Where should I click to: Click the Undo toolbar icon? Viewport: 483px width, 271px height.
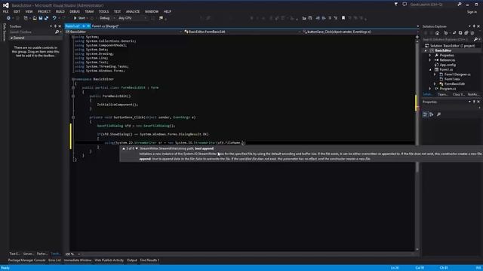click(x=54, y=18)
